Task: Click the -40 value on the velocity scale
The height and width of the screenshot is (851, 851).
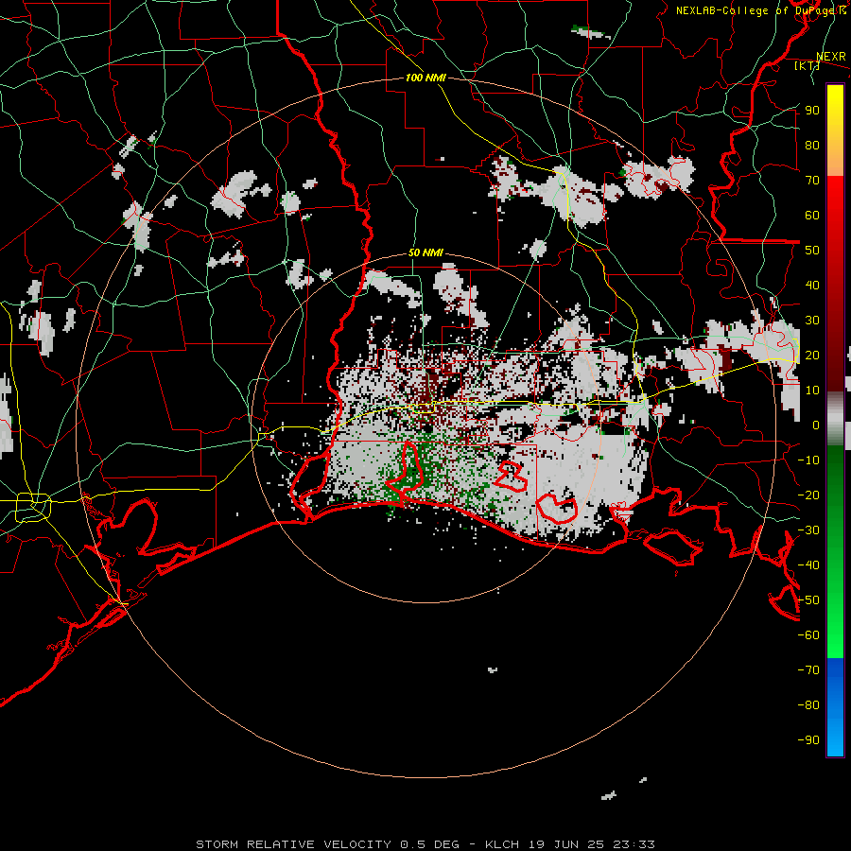Action: pyautogui.click(x=808, y=564)
